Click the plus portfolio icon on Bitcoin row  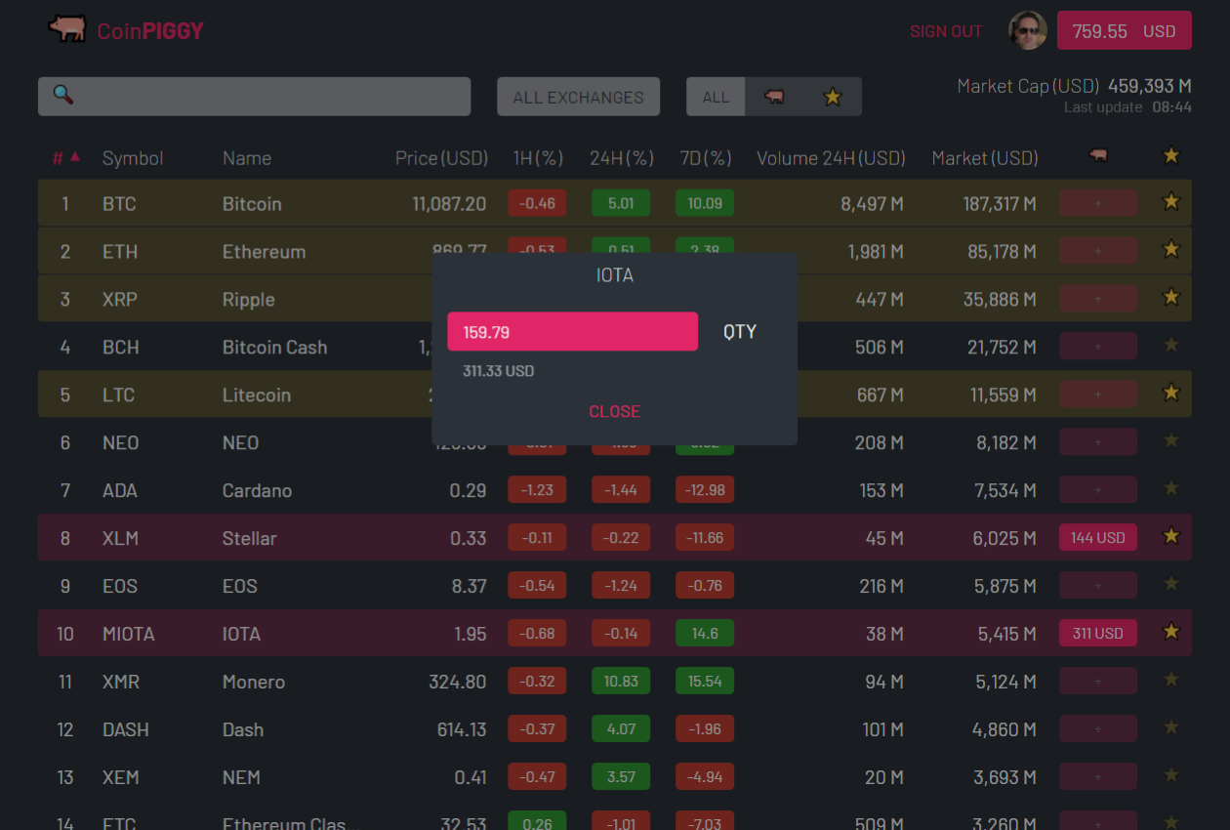pos(1097,202)
